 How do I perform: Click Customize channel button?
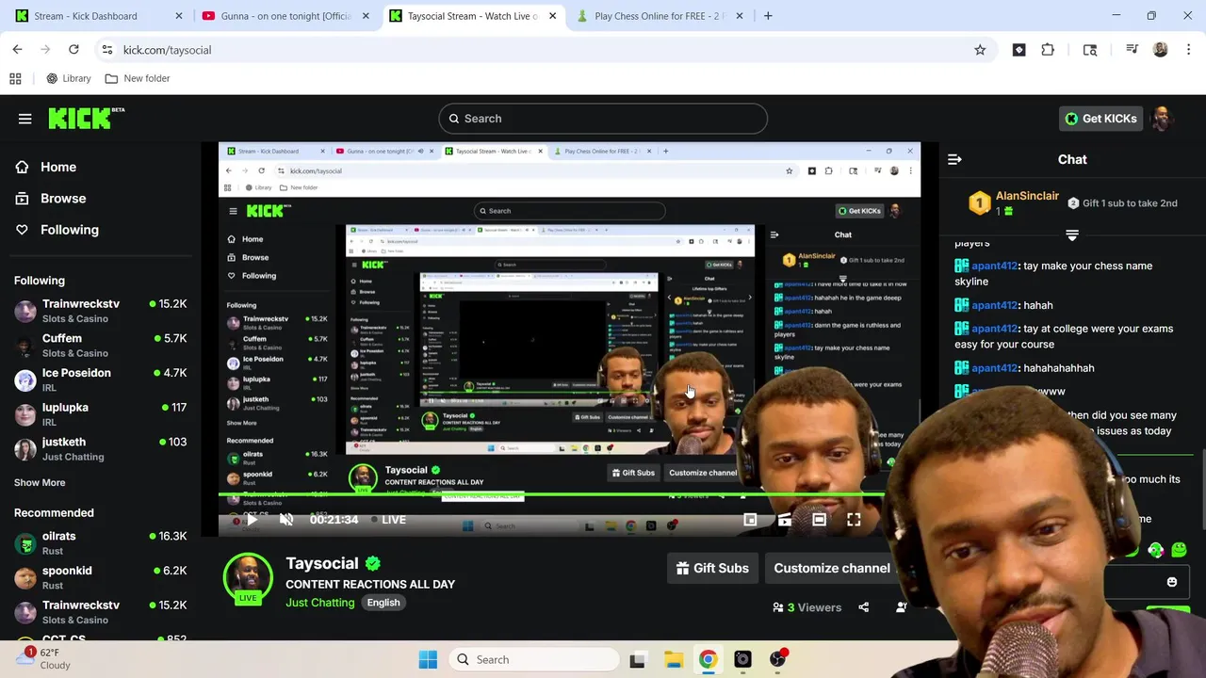[832, 568]
